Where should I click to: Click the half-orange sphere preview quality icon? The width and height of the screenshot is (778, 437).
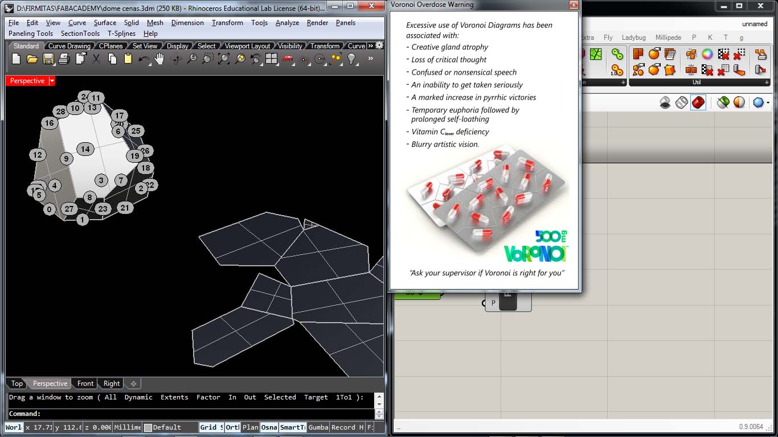739,102
